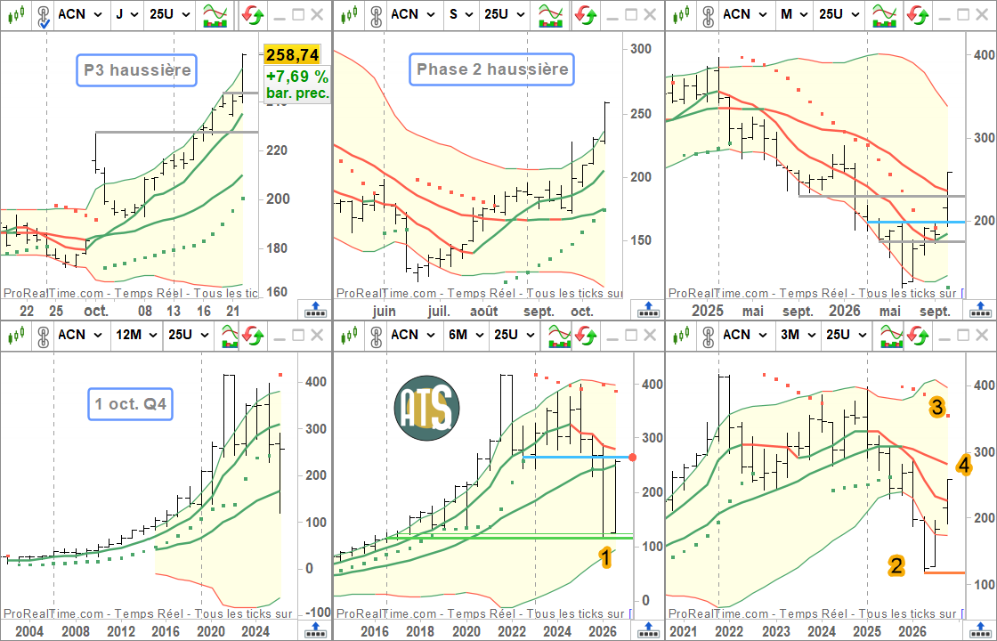Click the blue up-arrow icon below 6M chart
The height and width of the screenshot is (641, 997).
pos(648,630)
